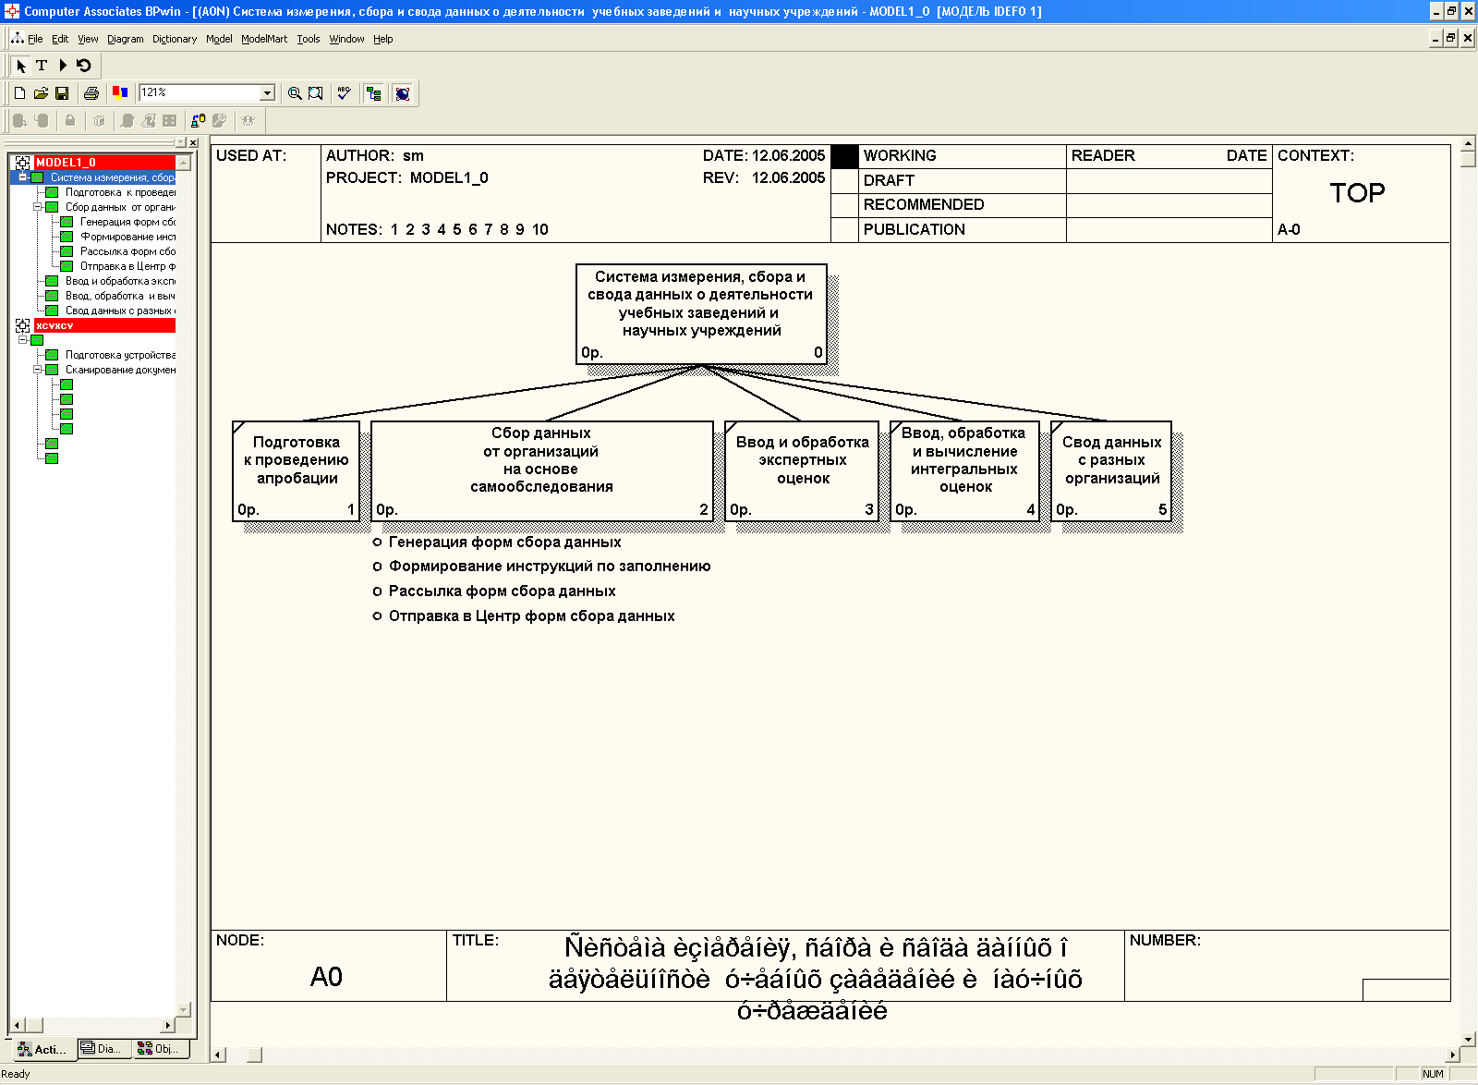
Task: Select the MODEL1_0 model header
Action: 104,163
